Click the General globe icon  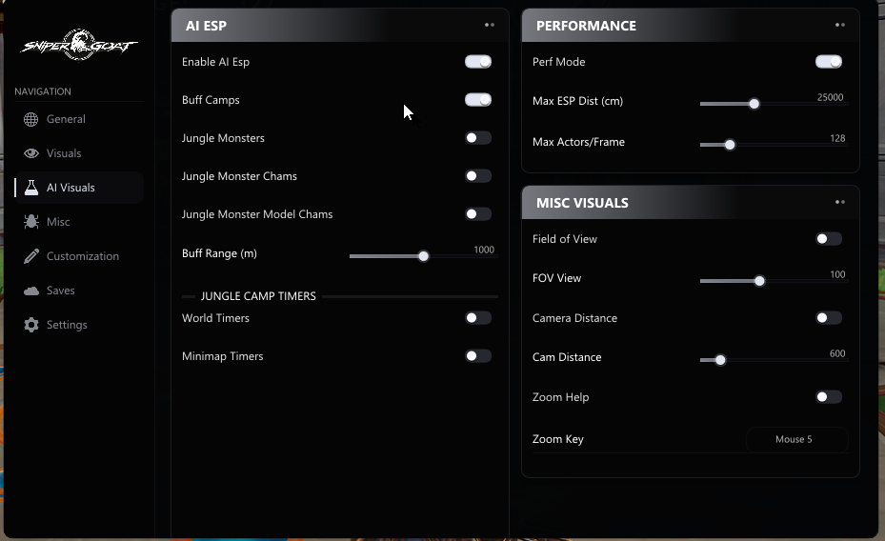pos(31,119)
